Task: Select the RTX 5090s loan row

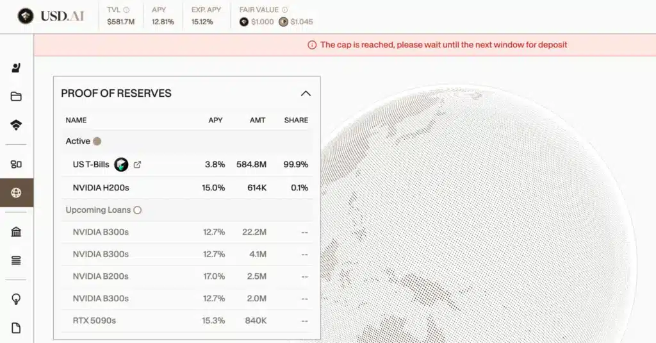Action: [x=186, y=321]
